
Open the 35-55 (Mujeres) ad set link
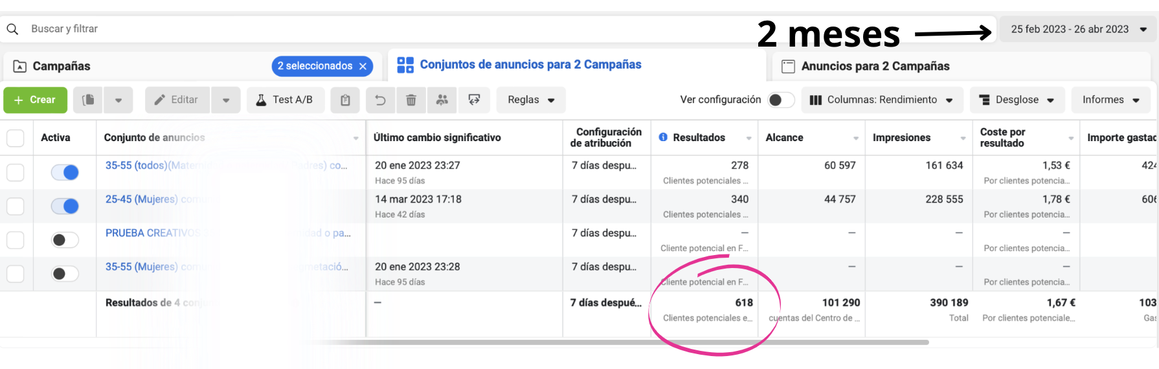227,266
